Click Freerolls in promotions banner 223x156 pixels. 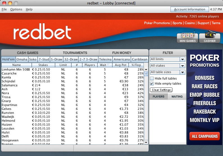coord(204,103)
